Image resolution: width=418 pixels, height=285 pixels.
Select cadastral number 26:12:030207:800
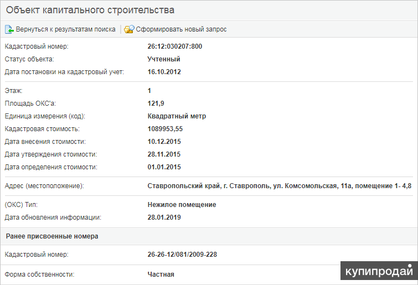[x=175, y=46]
